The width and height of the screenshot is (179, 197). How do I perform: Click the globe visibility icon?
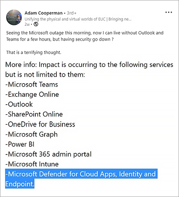point(36,24)
